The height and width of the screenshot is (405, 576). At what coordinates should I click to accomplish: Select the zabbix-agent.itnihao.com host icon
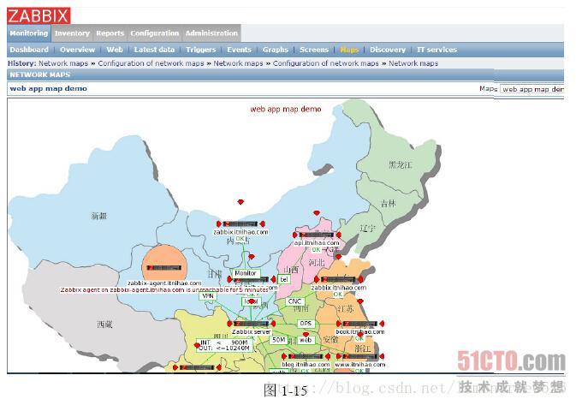[x=164, y=267]
